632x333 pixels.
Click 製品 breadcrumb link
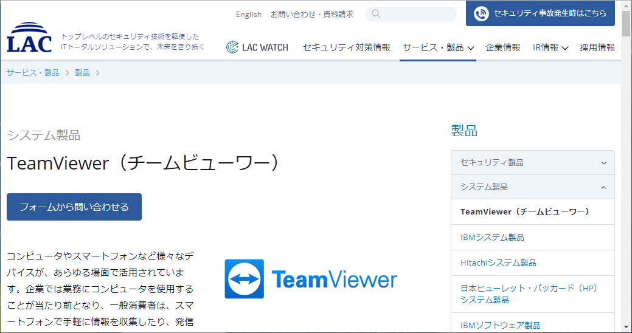click(82, 72)
